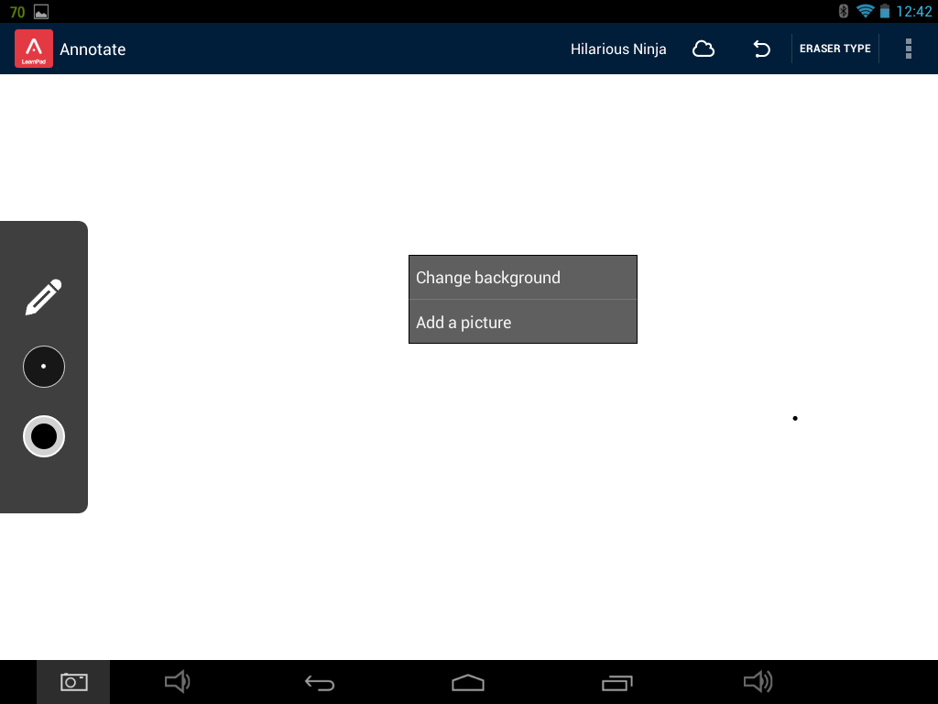Viewport: 938px width, 704px height.
Task: Tap the 70 indicator in status bar
Action: pos(17,12)
